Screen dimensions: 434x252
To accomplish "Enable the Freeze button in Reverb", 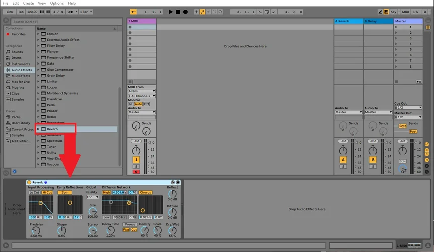I will (130, 224).
